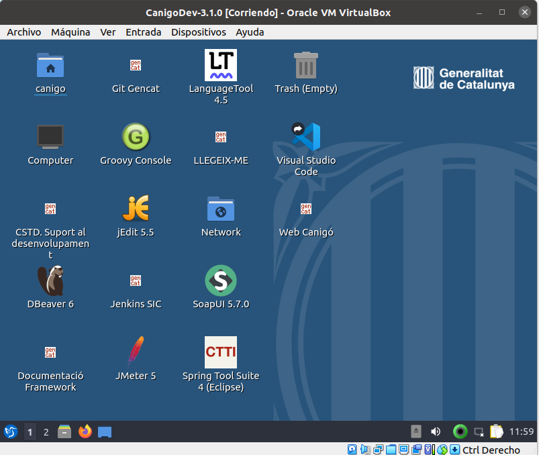
Task: Open the LLEGEIX-ME desktop shortcut
Action: [221, 137]
